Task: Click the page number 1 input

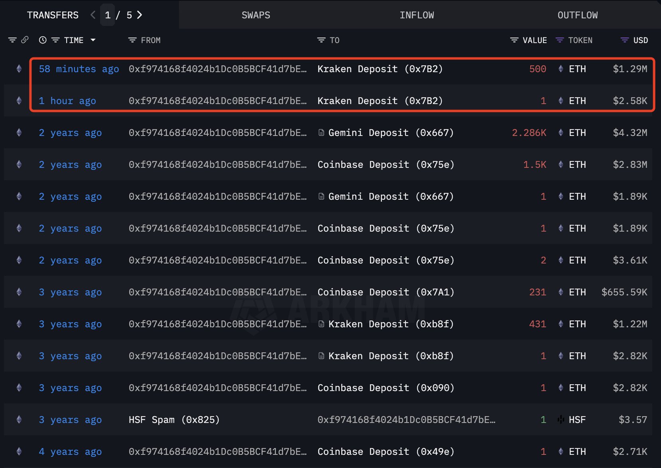Action: (108, 15)
